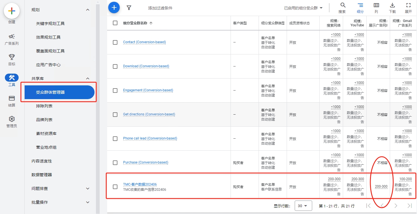The image size is (417, 214).
Task: Click the 规模: 搜索网络 column header
Action: pos(334,23)
